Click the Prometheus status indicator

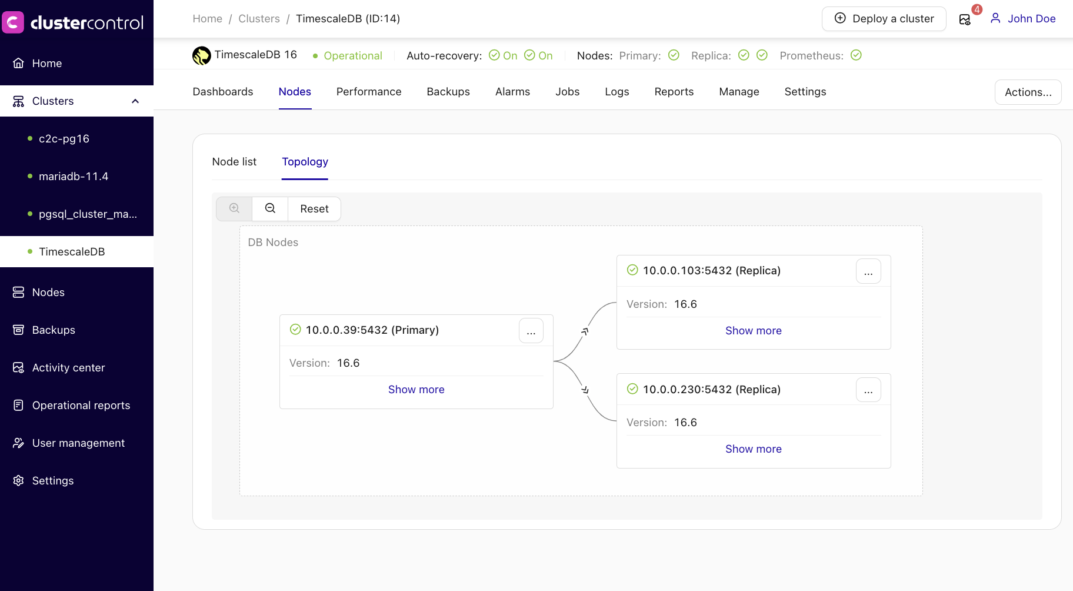click(x=856, y=55)
